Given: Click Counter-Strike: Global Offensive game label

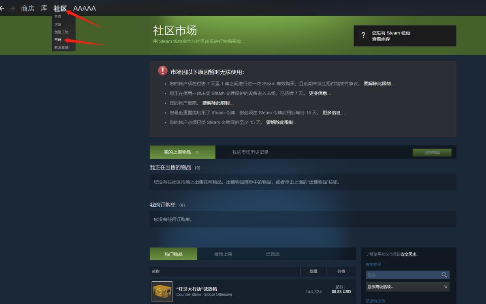Looking at the screenshot, I should tap(204, 295).
